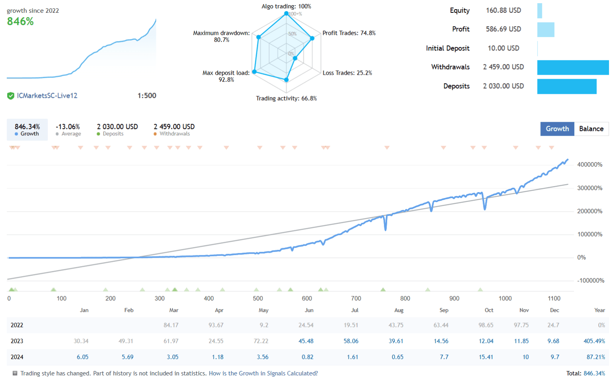The image size is (613, 381).
Task: Switch to the Balance tab
Action: 591,129
